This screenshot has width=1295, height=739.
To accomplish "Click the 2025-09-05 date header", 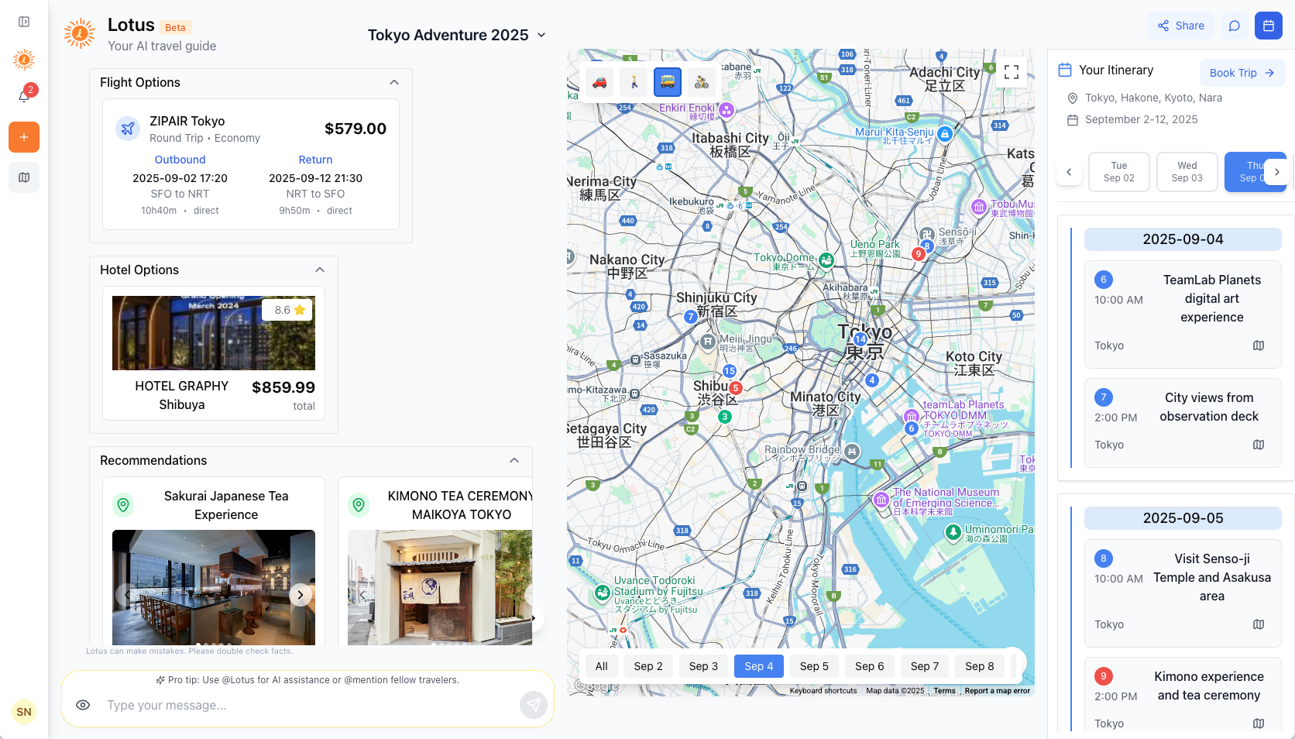I will [1183, 518].
